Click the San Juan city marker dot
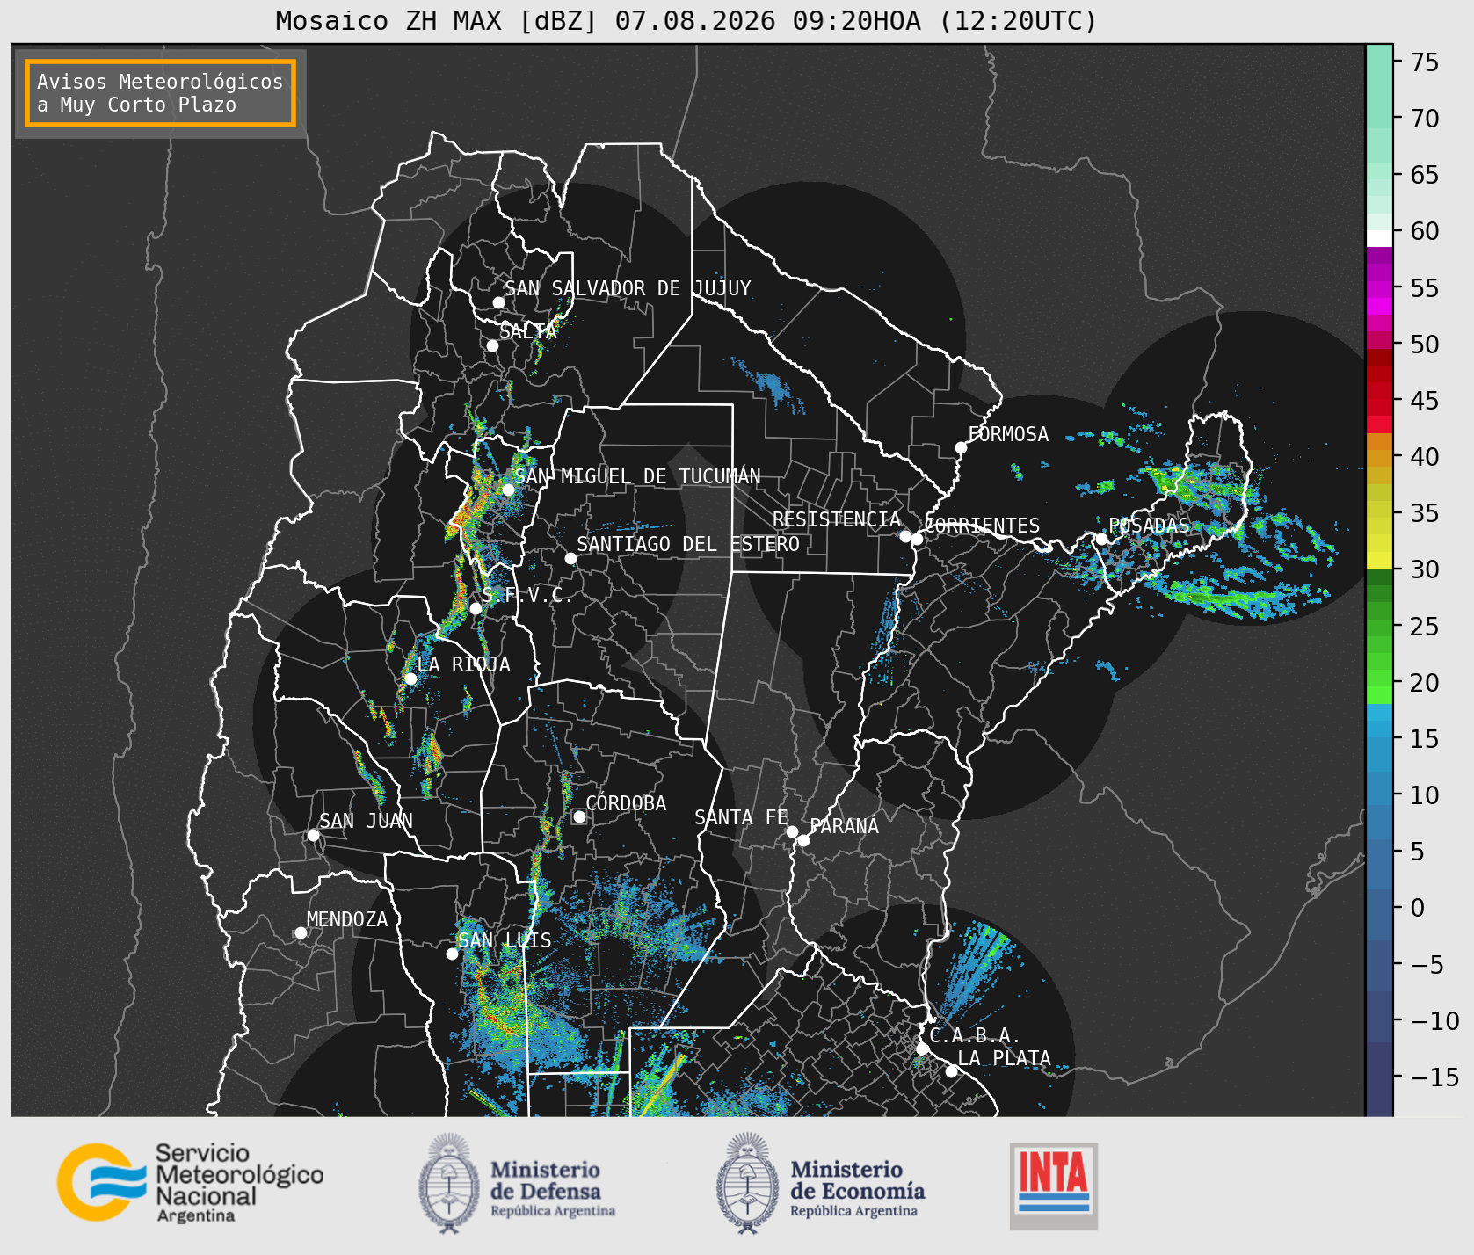 click(x=313, y=835)
